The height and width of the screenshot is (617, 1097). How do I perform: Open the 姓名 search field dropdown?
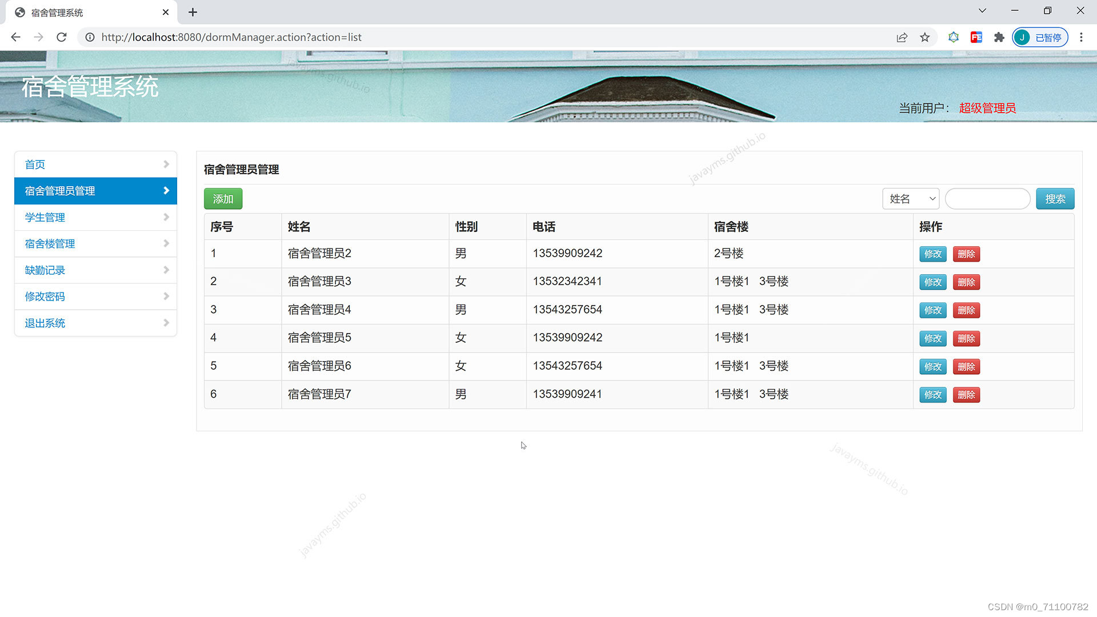click(x=911, y=199)
